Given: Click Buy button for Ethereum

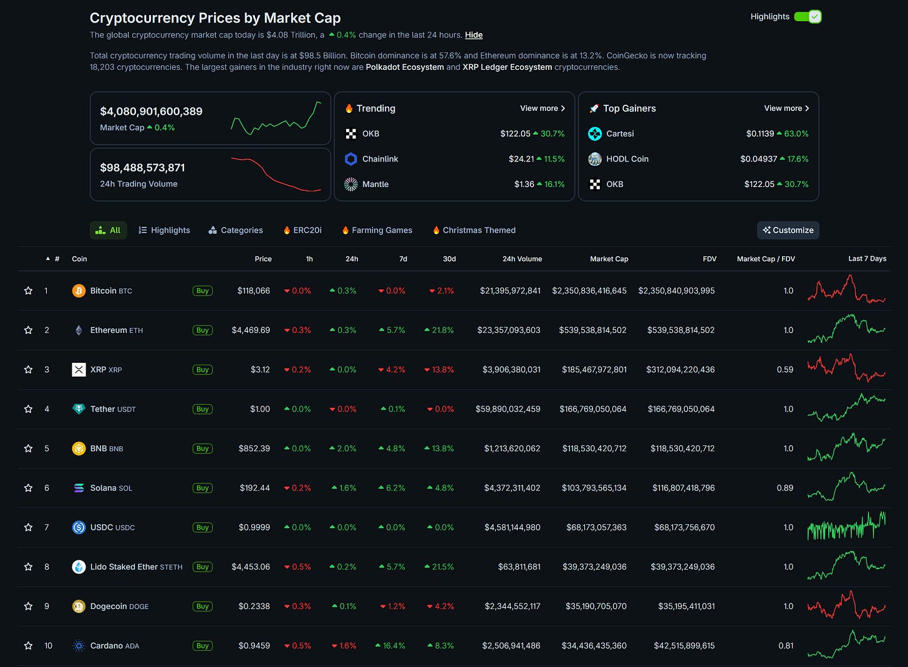Looking at the screenshot, I should 203,330.
